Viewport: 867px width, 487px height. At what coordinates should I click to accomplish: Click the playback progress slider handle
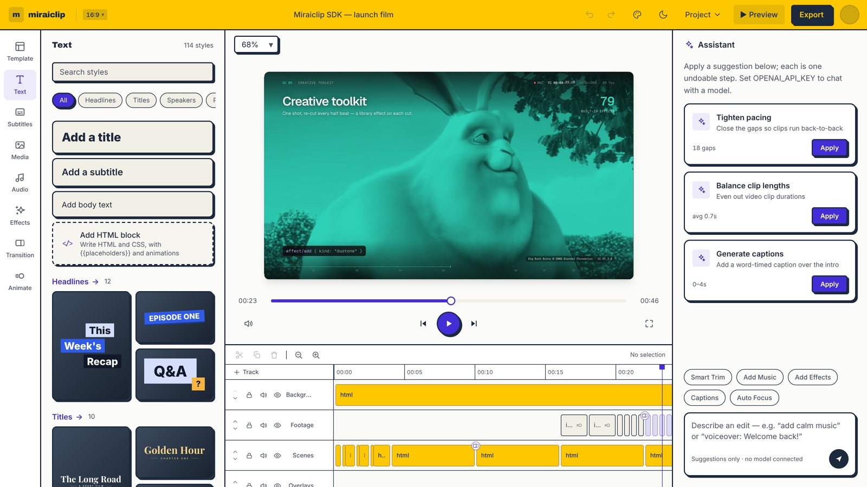tap(451, 301)
